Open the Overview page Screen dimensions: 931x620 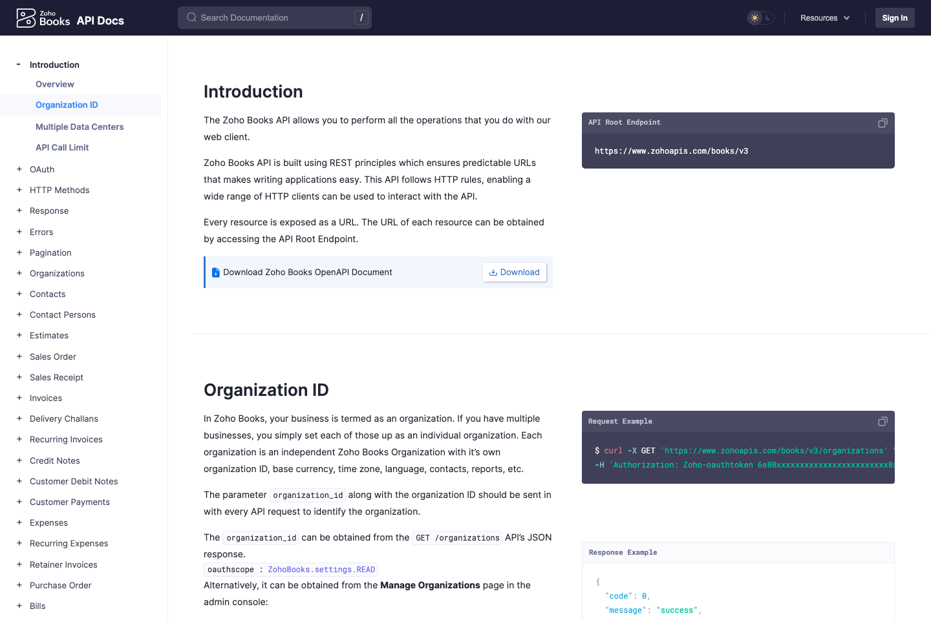54,84
